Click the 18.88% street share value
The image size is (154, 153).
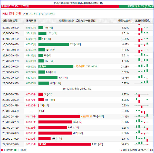pos(125,44)
